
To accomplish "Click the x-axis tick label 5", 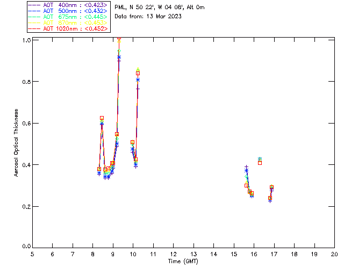I will pyautogui.click(x=32, y=255).
